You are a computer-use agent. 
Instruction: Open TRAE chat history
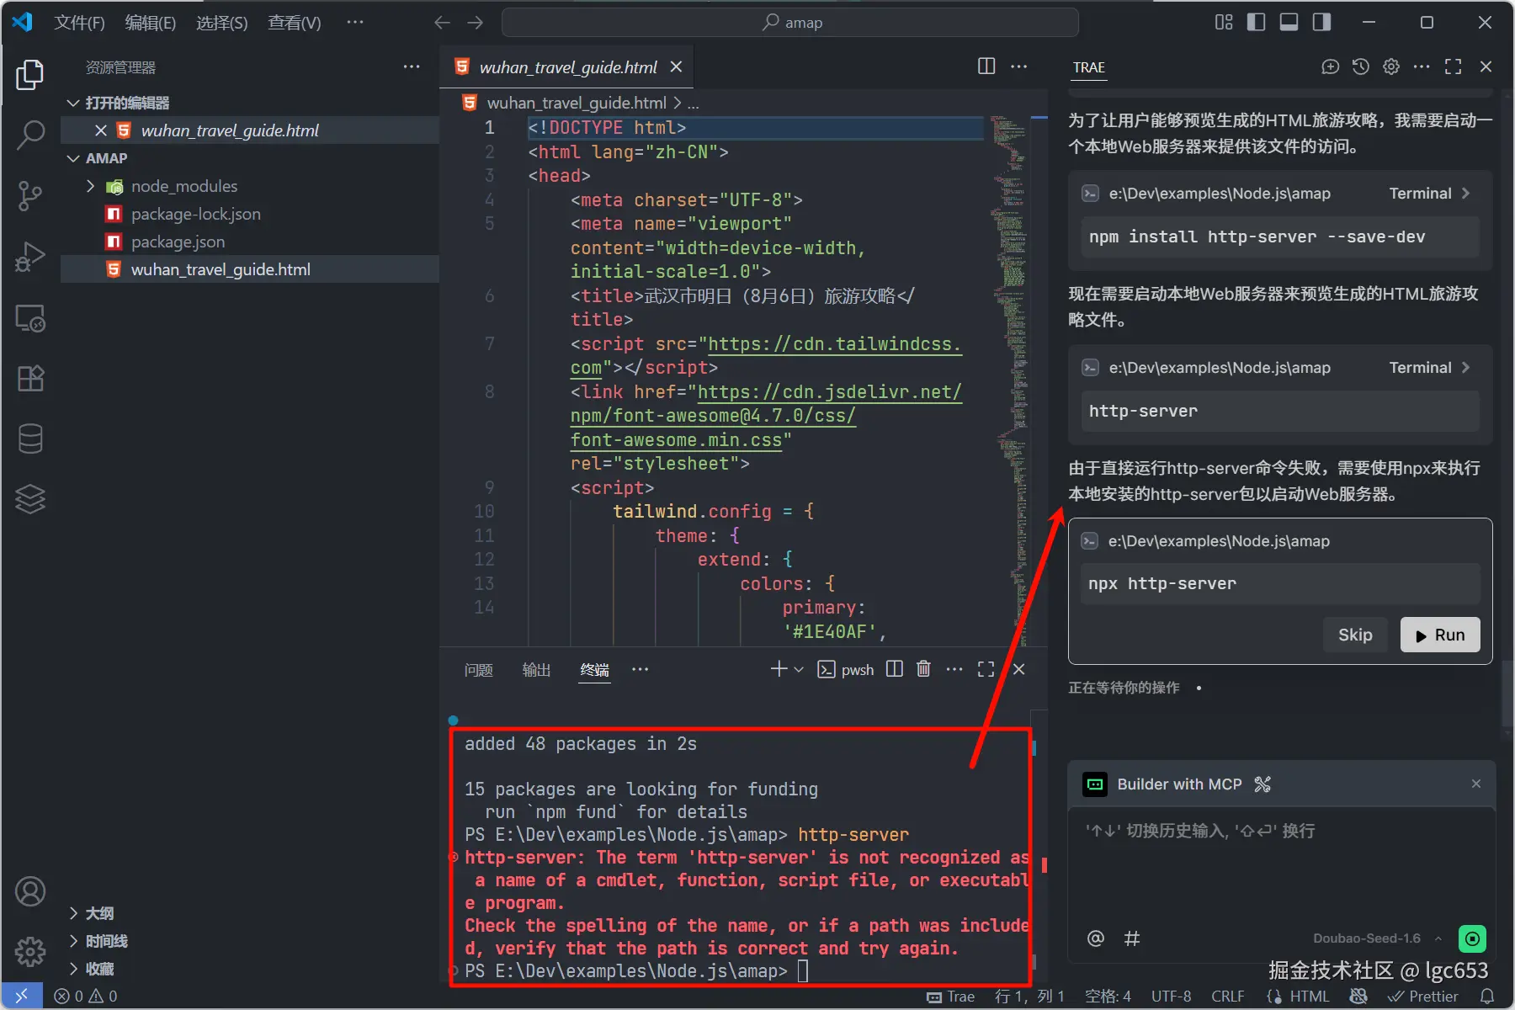pyautogui.click(x=1361, y=67)
